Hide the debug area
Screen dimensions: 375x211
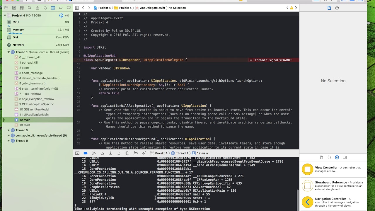[77, 153]
